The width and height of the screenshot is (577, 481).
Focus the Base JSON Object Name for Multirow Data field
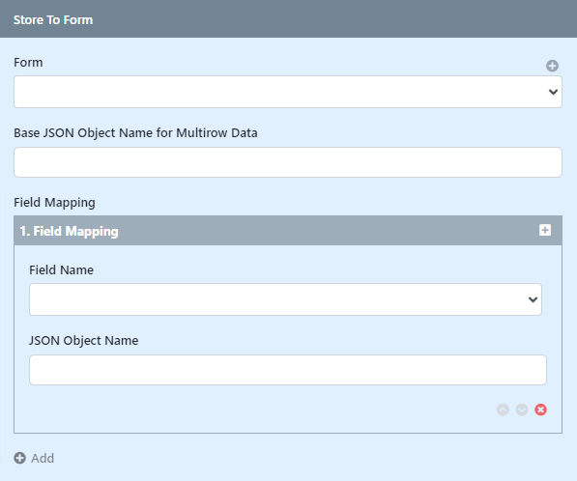pyautogui.click(x=288, y=162)
